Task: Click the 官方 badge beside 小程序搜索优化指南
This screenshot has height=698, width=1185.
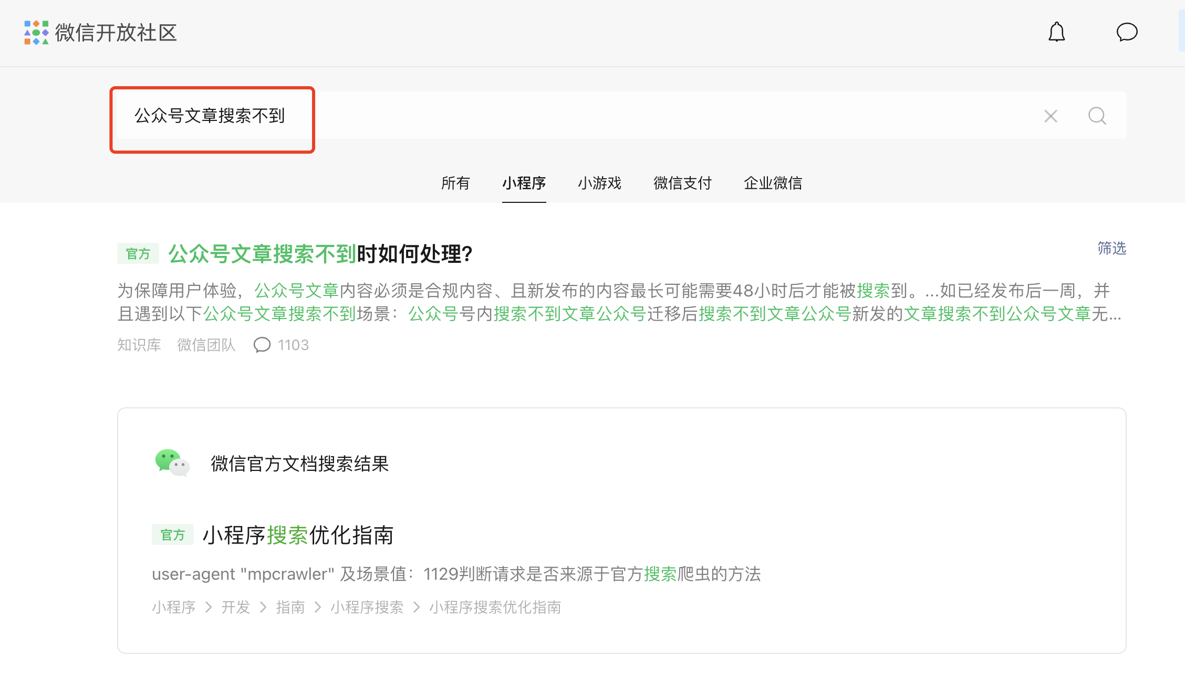Action: click(173, 535)
